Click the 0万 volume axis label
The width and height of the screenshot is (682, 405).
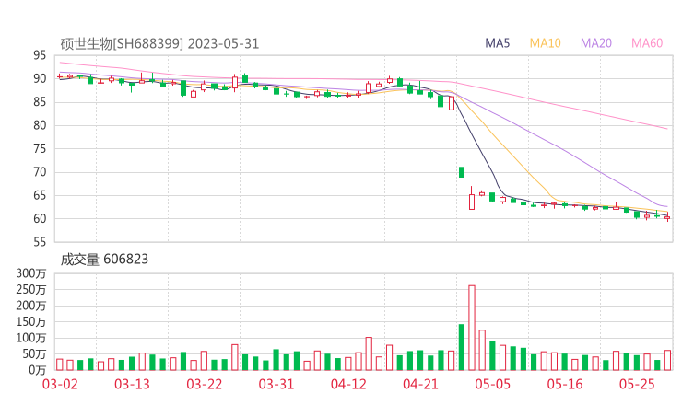(x=38, y=370)
